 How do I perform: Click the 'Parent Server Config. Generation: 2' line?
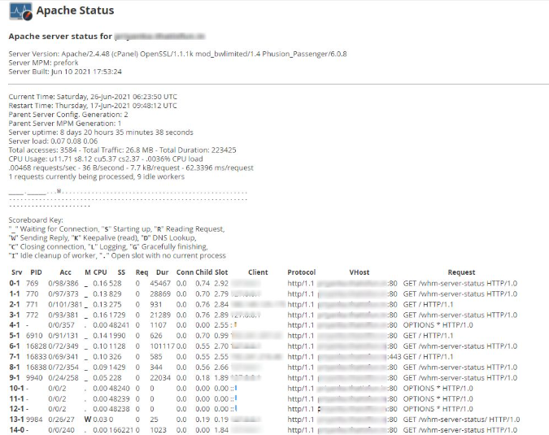coord(68,115)
